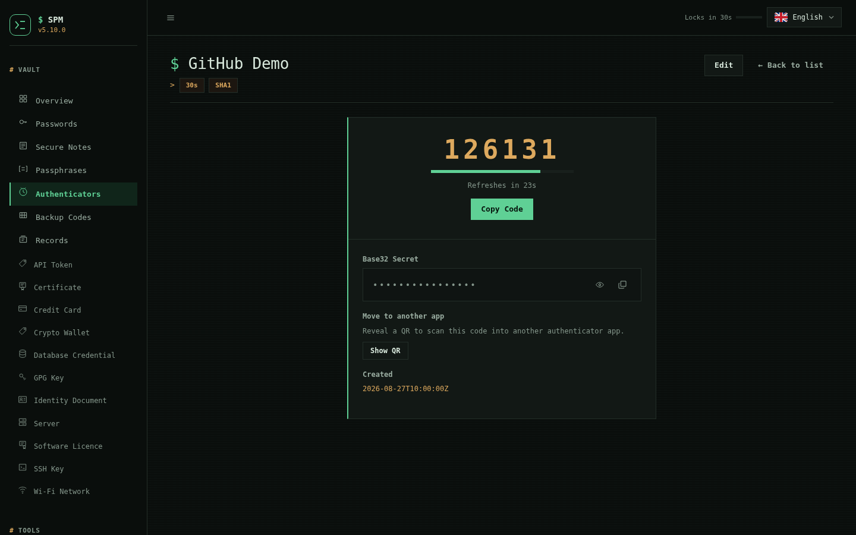Click the SHA1 algorithm tag
Viewport: 856px width, 535px height.
point(223,85)
